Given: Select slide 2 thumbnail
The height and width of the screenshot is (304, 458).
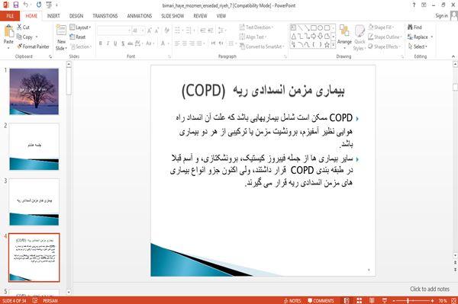Looking at the screenshot, I should pos(34,146).
